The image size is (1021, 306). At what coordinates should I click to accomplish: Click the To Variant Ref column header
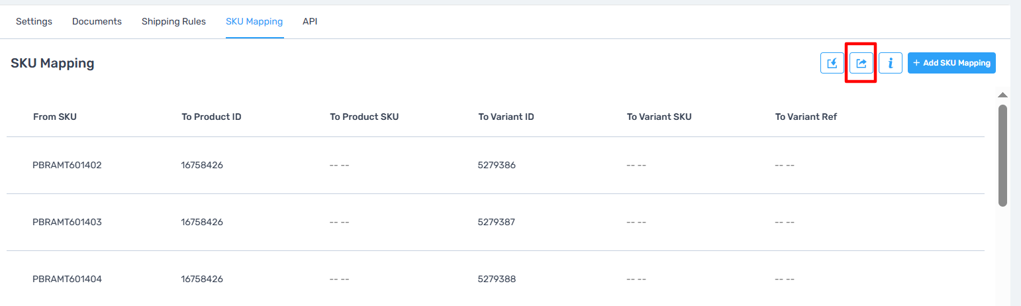point(806,117)
